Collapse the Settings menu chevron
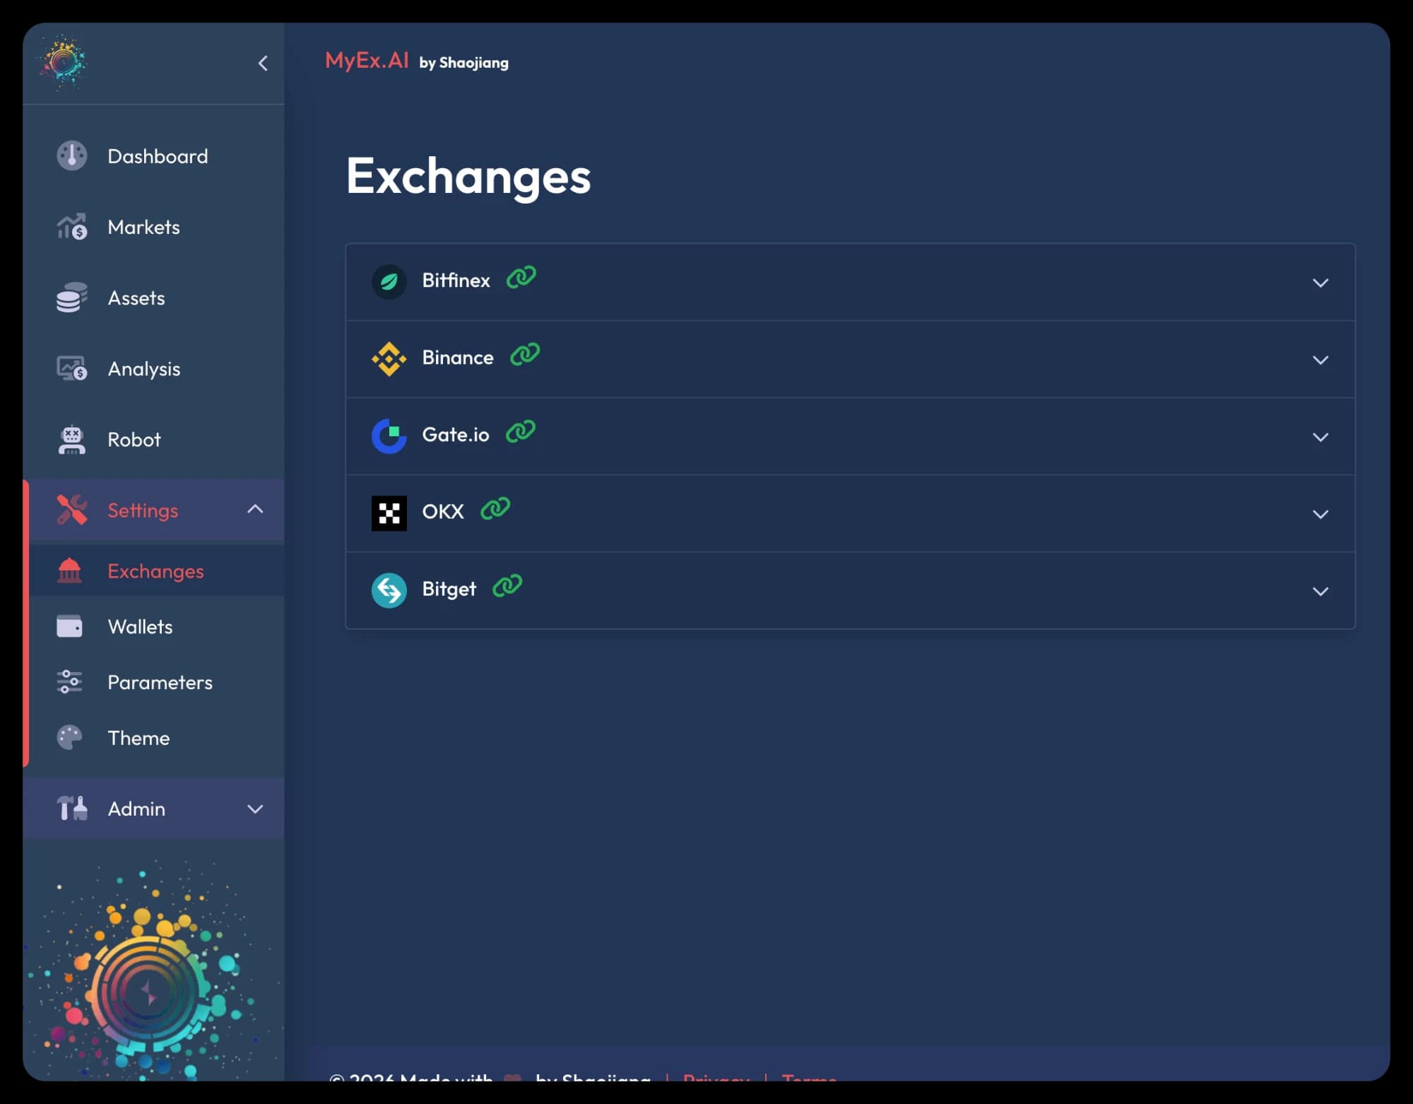Image resolution: width=1413 pixels, height=1104 pixels. click(x=255, y=509)
